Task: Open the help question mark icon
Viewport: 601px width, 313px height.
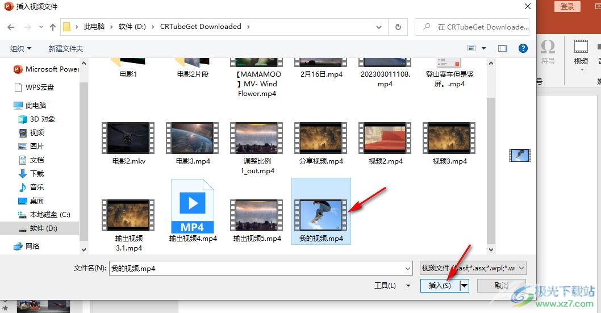Action: [x=523, y=48]
